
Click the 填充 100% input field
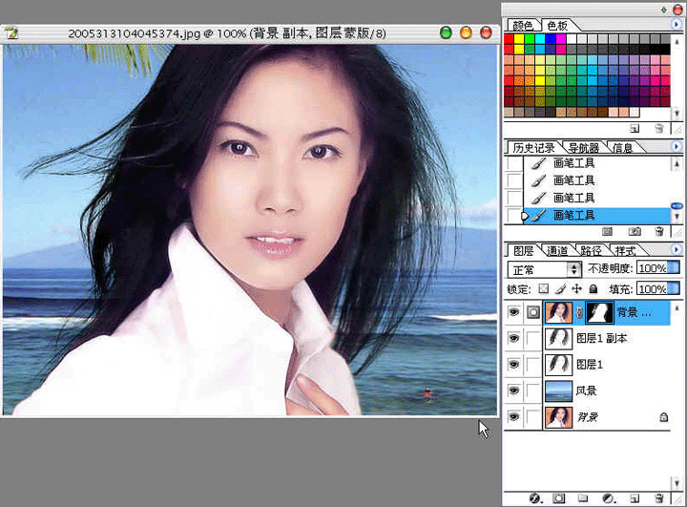(x=652, y=289)
